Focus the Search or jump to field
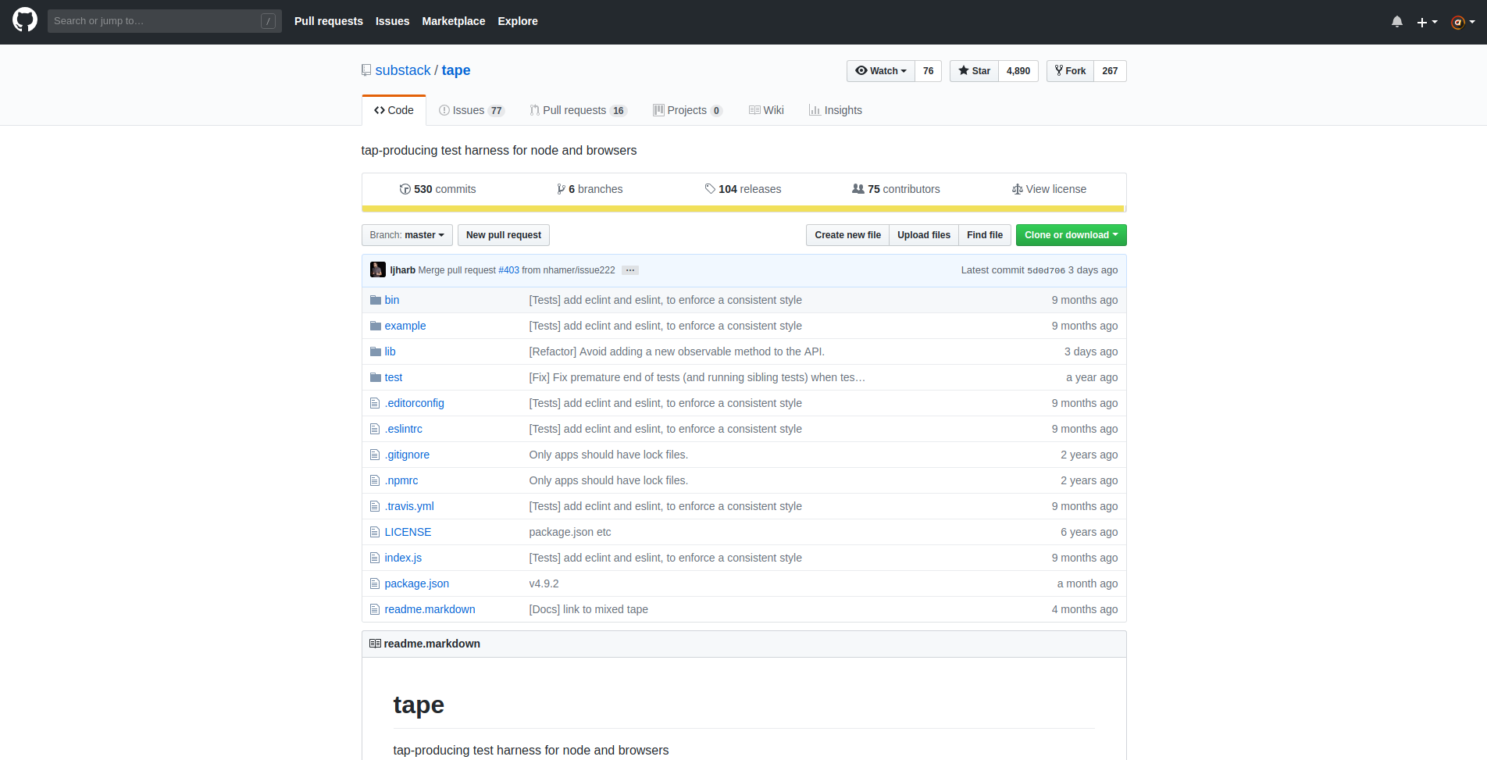This screenshot has height=760, width=1487. point(156,21)
